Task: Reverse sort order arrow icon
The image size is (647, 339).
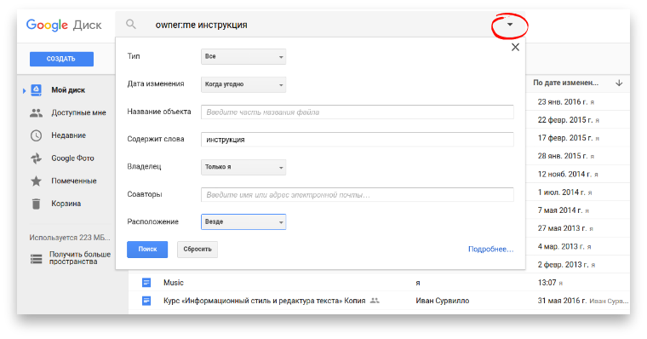Action: (x=619, y=83)
